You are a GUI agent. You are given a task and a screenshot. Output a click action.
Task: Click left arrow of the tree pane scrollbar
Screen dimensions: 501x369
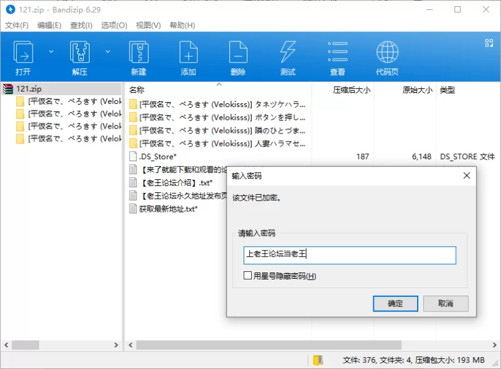6,345
